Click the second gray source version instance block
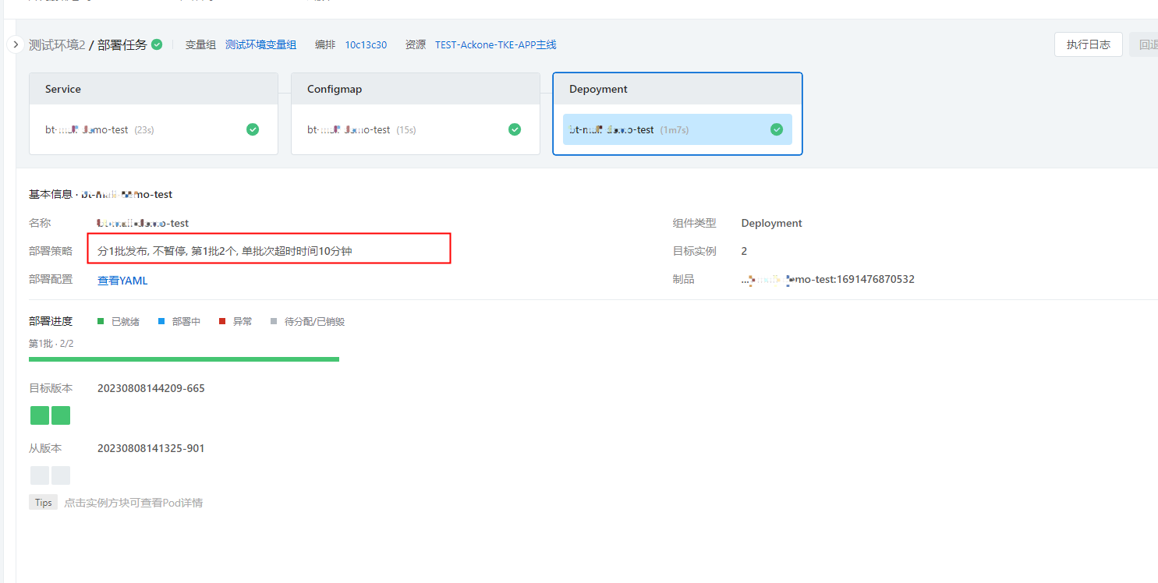The height and width of the screenshot is (583, 1158). pyautogui.click(x=61, y=475)
